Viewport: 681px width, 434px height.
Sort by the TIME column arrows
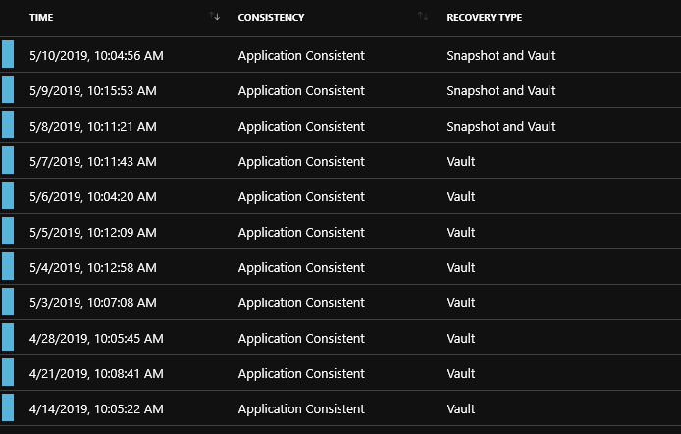coord(215,17)
